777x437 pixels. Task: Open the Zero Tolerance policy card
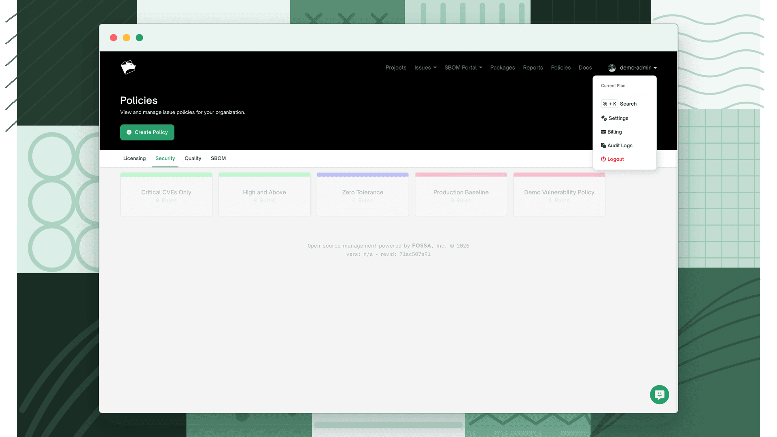363,195
